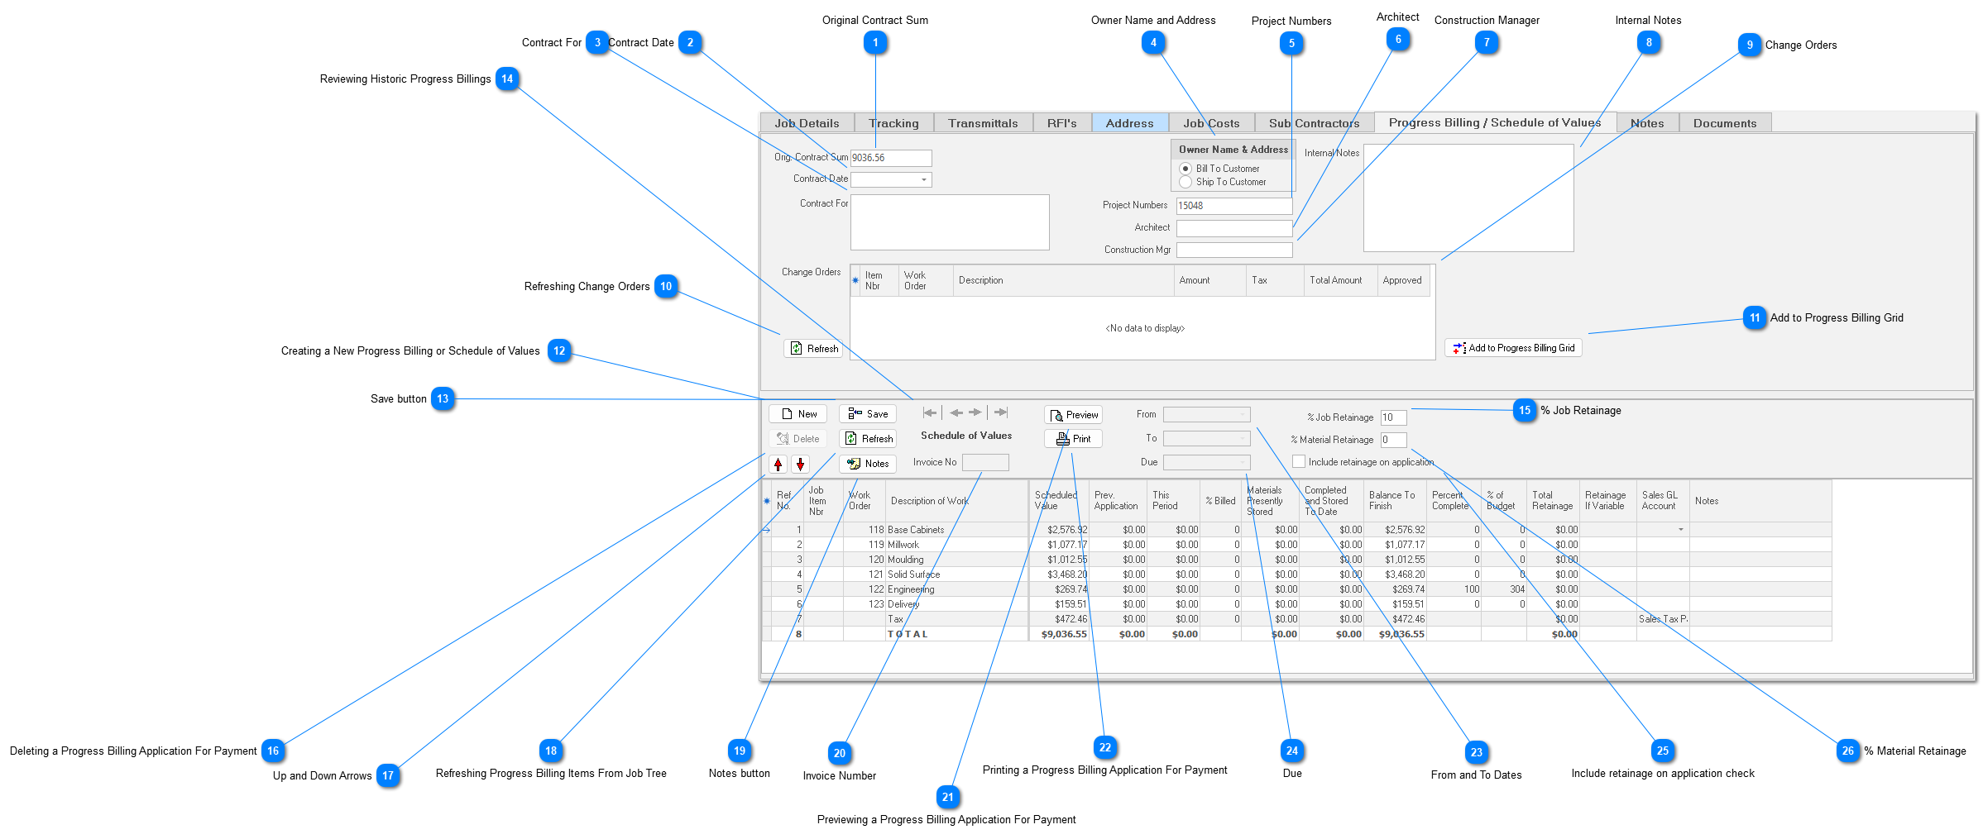This screenshot has width=1983, height=839.
Task: Create a new progress billing with New icon
Action: tap(797, 413)
